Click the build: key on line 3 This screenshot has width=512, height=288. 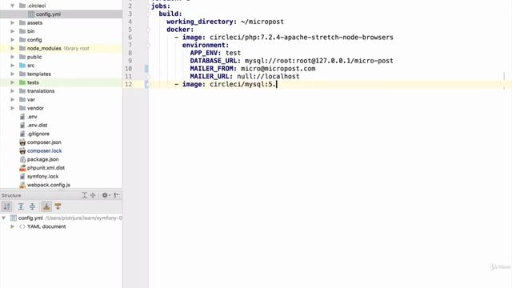tap(170, 14)
